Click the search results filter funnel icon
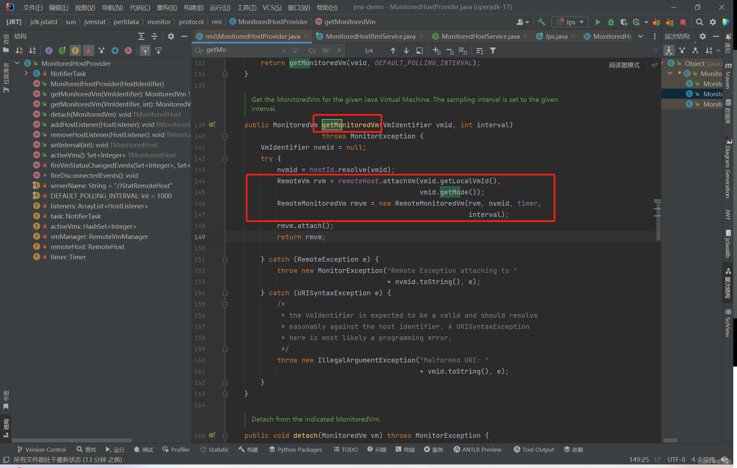 tap(493, 51)
